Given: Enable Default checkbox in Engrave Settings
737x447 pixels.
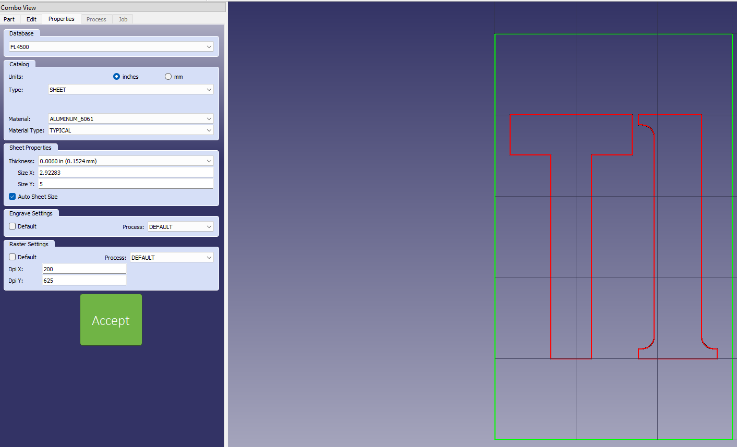Looking at the screenshot, I should 13,226.
